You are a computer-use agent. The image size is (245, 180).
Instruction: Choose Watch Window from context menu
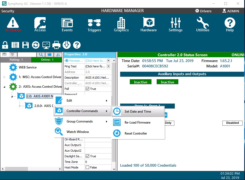pos(82,132)
